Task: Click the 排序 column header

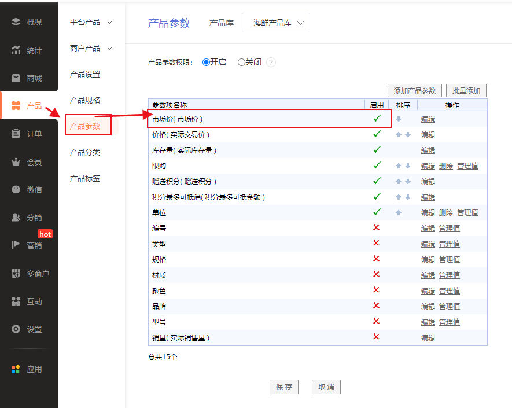Action: (x=403, y=105)
